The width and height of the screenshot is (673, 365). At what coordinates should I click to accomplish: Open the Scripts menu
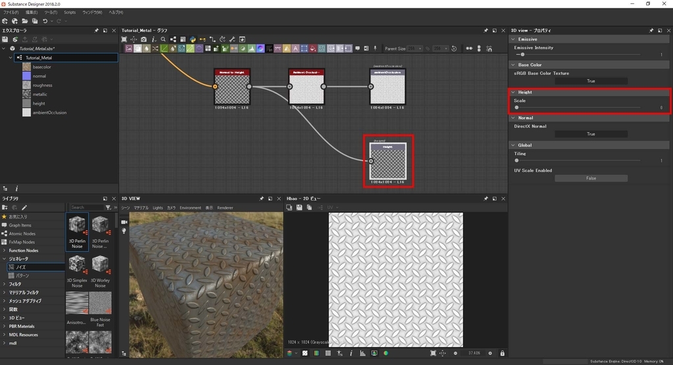tap(69, 12)
